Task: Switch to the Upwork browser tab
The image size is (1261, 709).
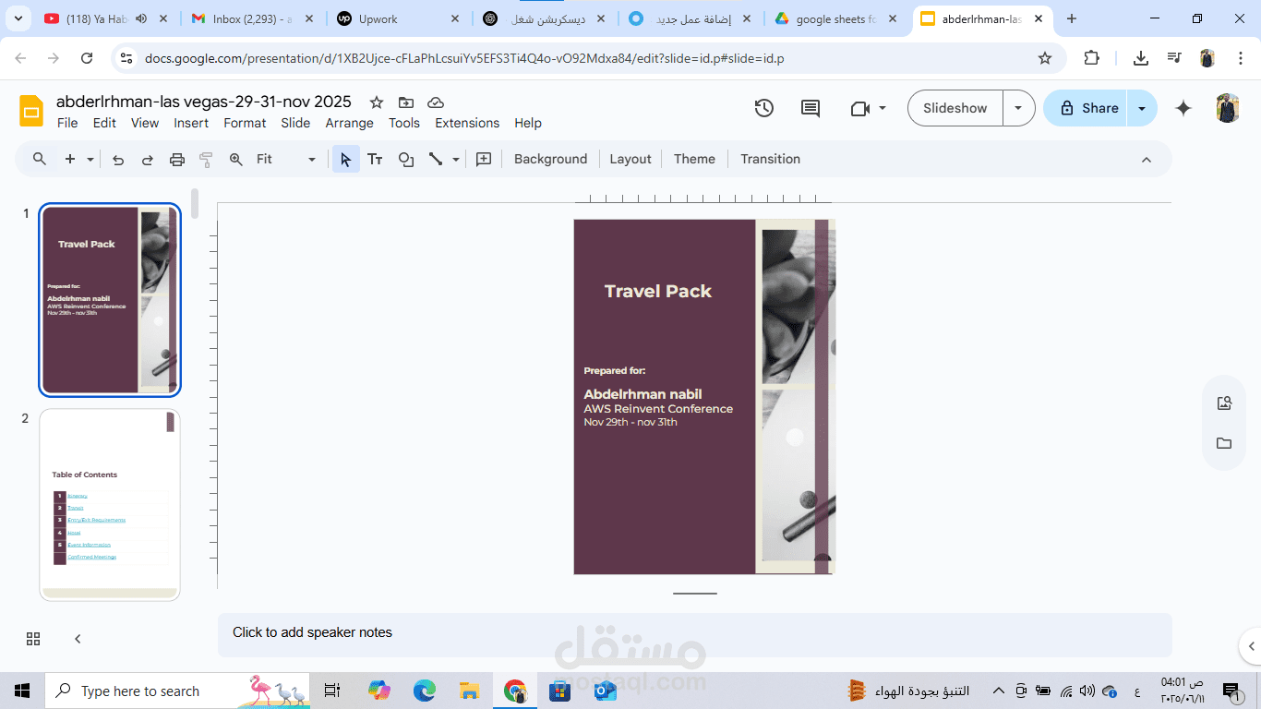Action: 397,18
